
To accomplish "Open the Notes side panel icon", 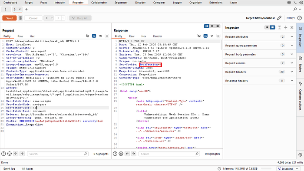I will (x=300, y=65).
